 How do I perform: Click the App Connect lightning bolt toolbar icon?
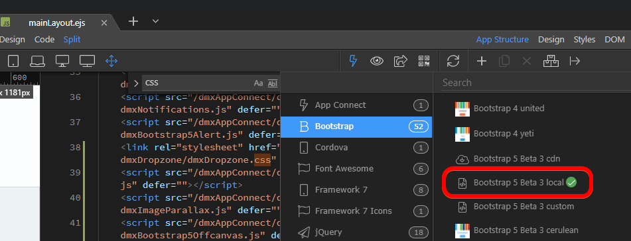tap(353, 61)
